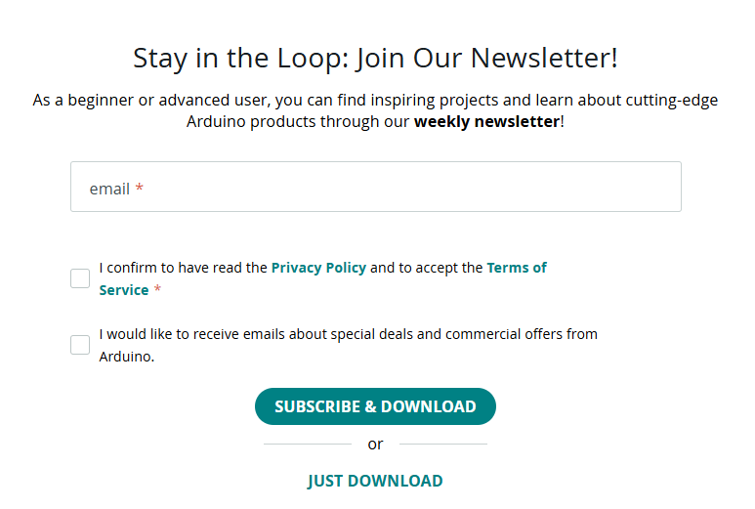
Task: Click the Just Download link
Action: click(375, 481)
